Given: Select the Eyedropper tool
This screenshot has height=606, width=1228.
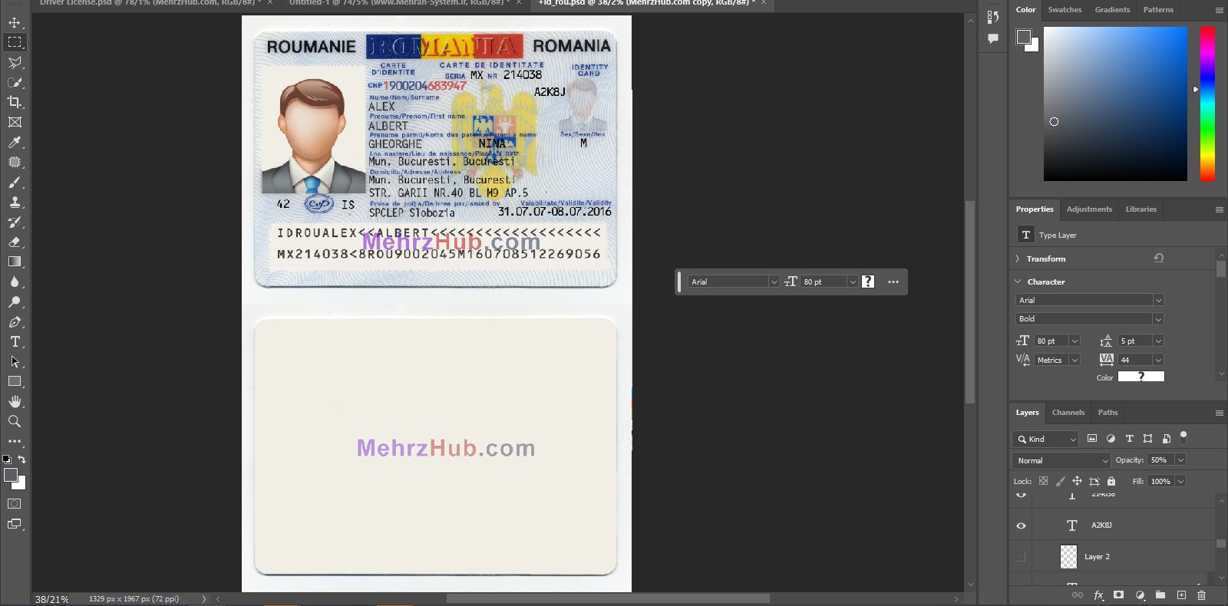Looking at the screenshot, I should pyautogui.click(x=15, y=142).
